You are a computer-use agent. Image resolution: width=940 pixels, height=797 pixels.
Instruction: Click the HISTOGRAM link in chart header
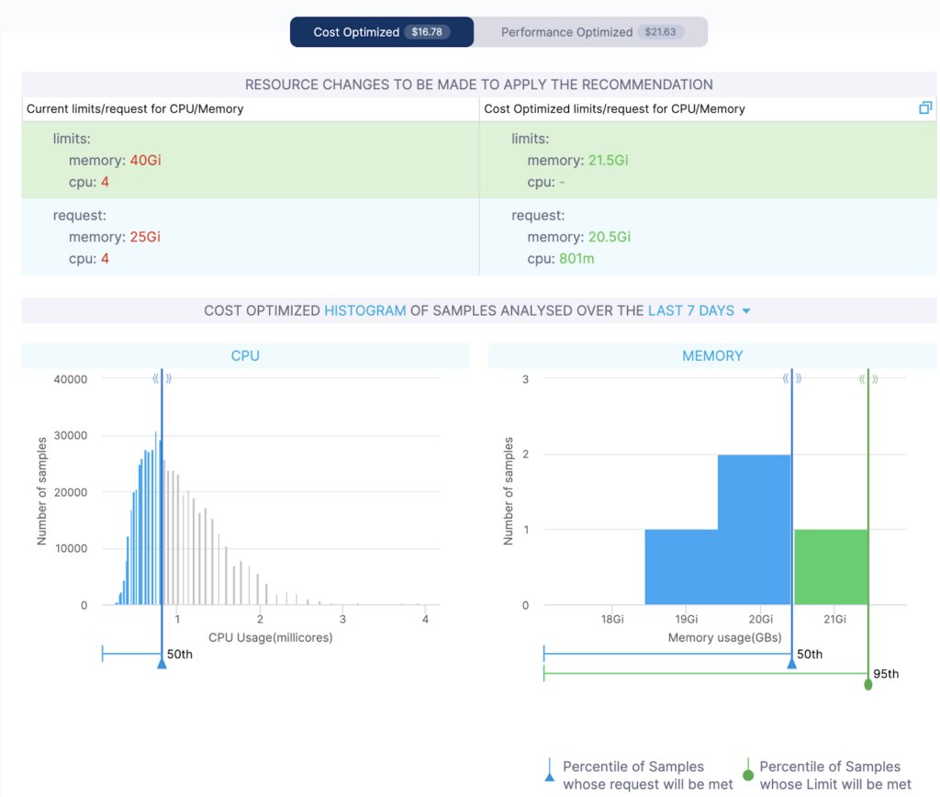click(x=365, y=310)
